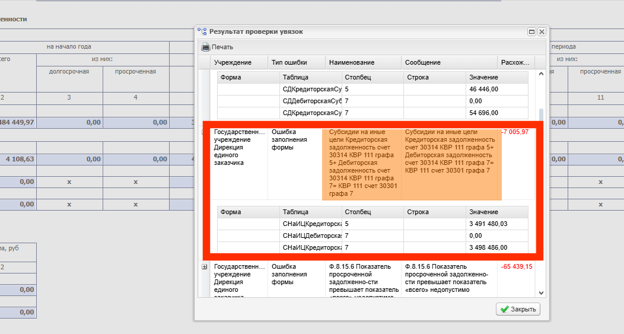Click на начало года header in background table
624x334 pixels.
pos(69,47)
